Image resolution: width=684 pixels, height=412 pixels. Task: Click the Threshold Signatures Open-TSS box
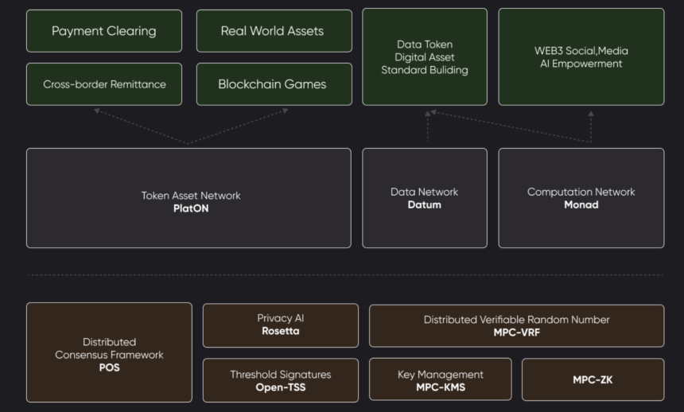click(x=281, y=380)
